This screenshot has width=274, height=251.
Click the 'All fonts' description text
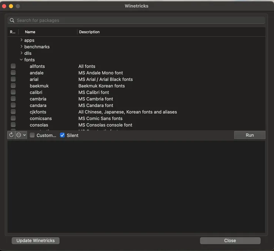[x=87, y=66]
